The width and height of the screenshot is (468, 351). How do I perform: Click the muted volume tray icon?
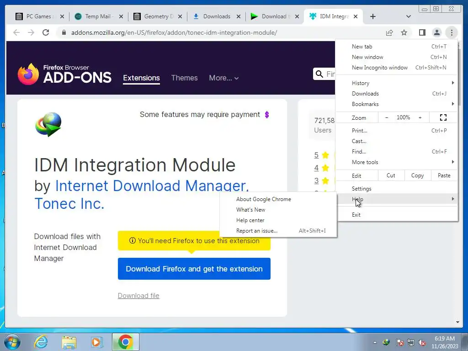coord(422,343)
